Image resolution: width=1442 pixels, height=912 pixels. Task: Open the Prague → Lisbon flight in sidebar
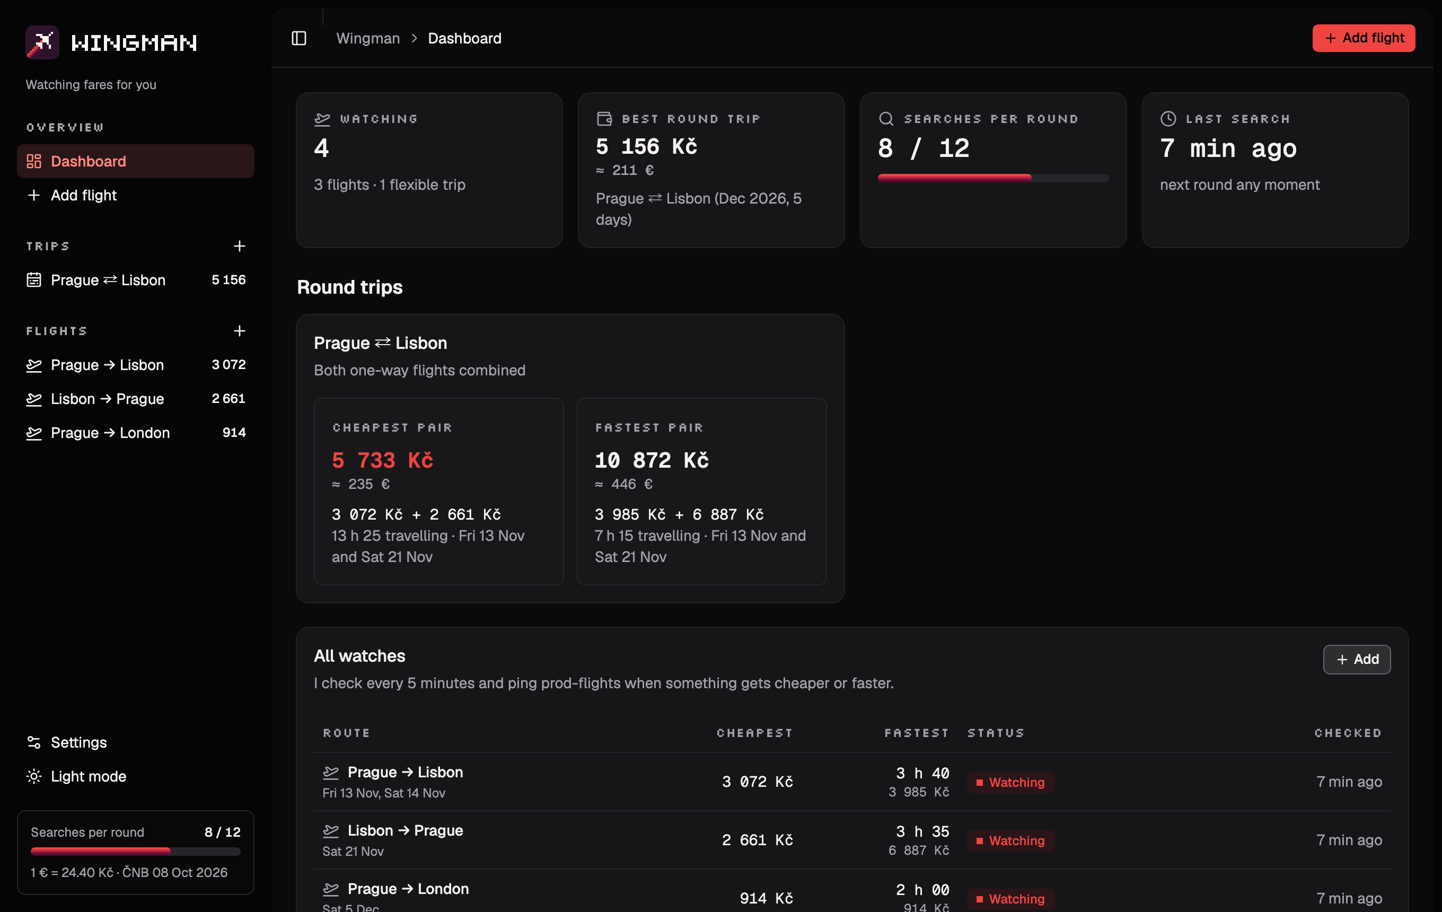click(x=135, y=365)
